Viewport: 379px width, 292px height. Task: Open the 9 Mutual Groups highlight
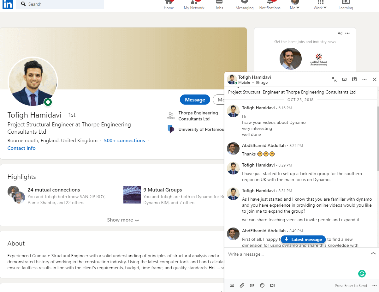(163, 190)
